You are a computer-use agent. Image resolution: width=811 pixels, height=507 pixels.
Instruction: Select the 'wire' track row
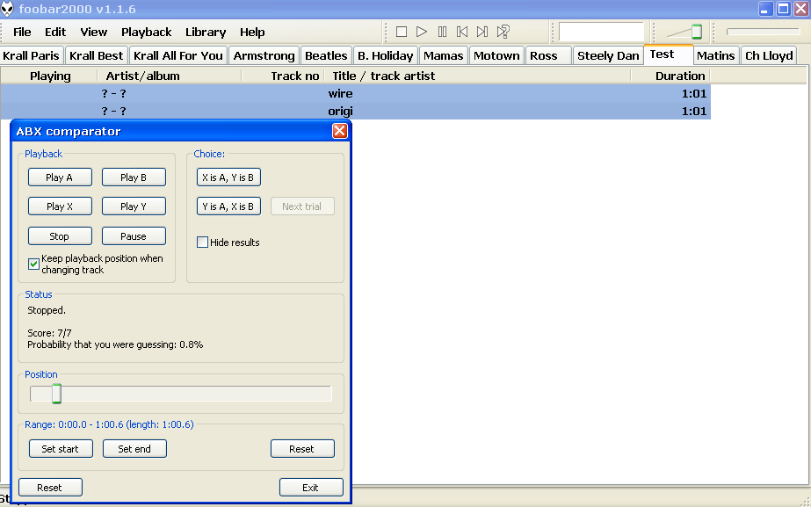355,94
